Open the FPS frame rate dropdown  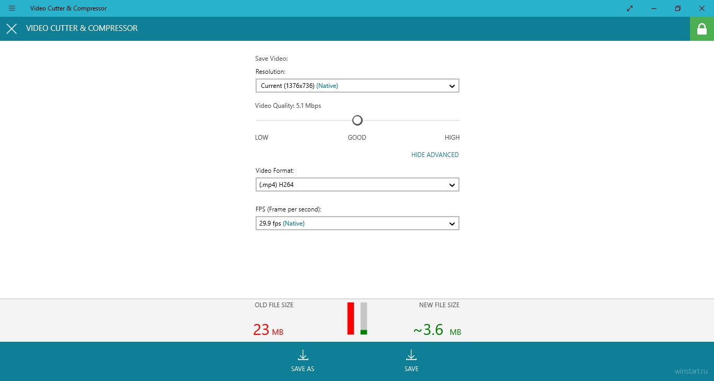[x=358, y=223]
